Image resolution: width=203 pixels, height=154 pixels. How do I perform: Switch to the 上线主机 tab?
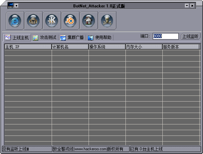coord(17,37)
